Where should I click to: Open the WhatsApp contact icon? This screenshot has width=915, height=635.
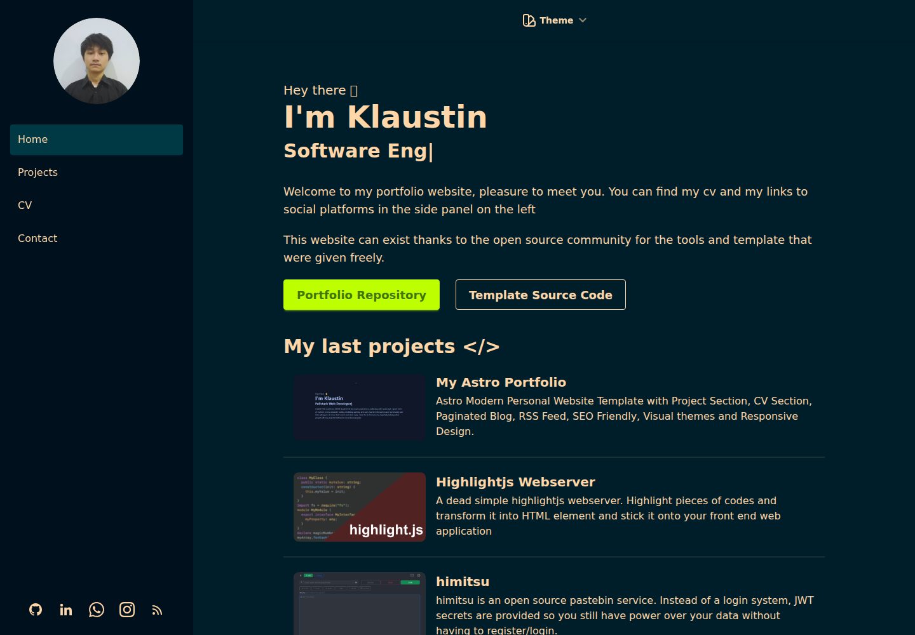(97, 610)
